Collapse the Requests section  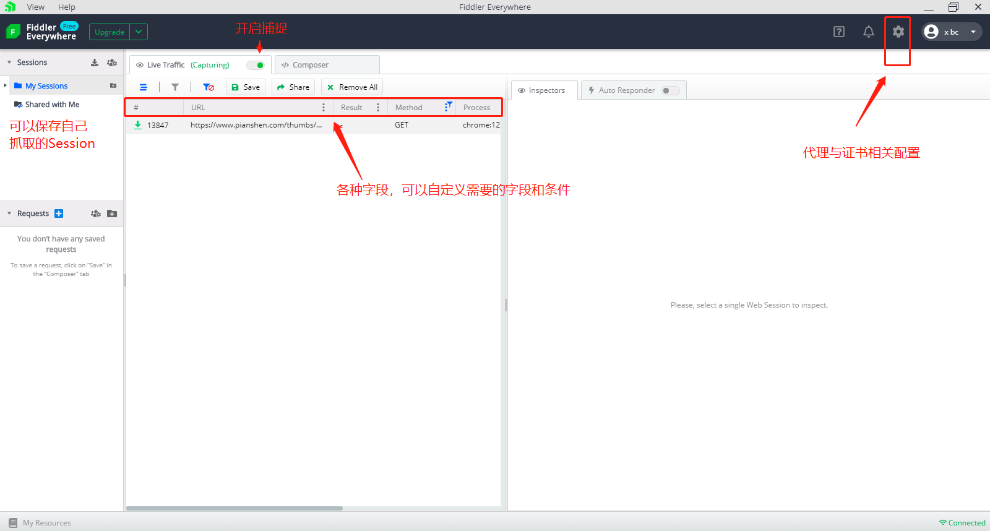(9, 214)
